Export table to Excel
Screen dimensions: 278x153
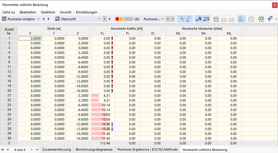(261, 19)
